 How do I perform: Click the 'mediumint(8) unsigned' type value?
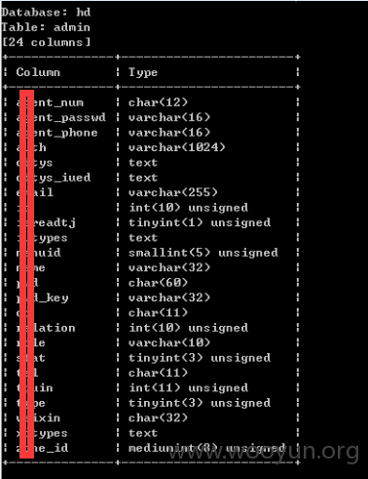[x=206, y=448]
